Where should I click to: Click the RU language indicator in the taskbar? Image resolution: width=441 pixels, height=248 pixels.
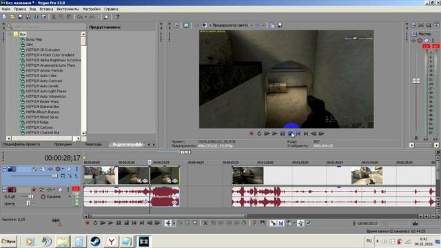pyautogui.click(x=369, y=241)
